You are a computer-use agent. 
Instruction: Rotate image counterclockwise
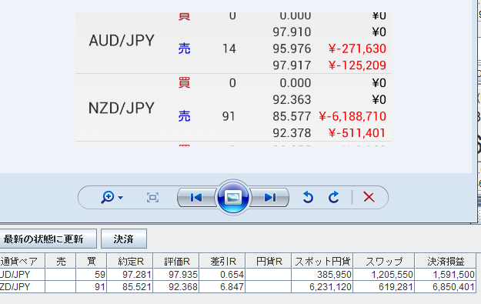coord(308,197)
